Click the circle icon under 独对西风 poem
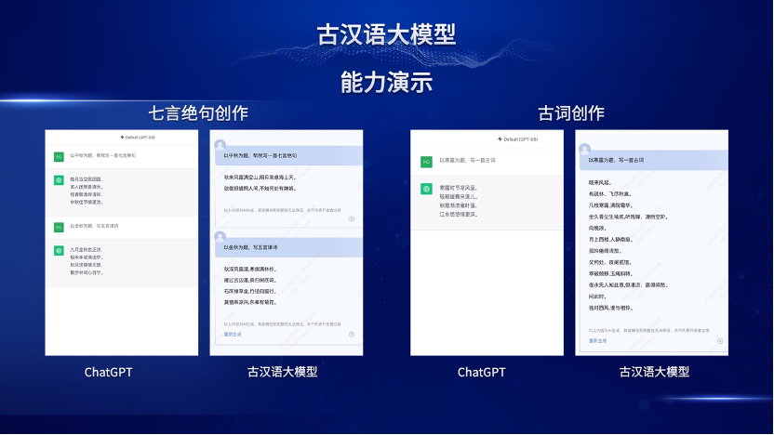This screenshot has width=774, height=435. click(720, 341)
